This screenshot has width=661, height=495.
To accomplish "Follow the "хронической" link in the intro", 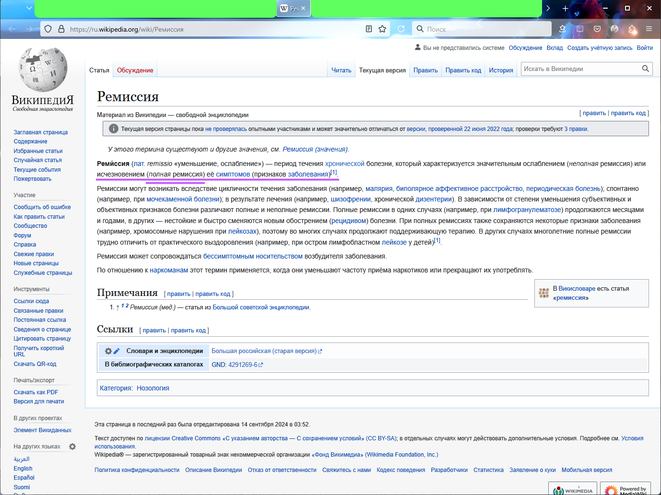I will point(345,164).
